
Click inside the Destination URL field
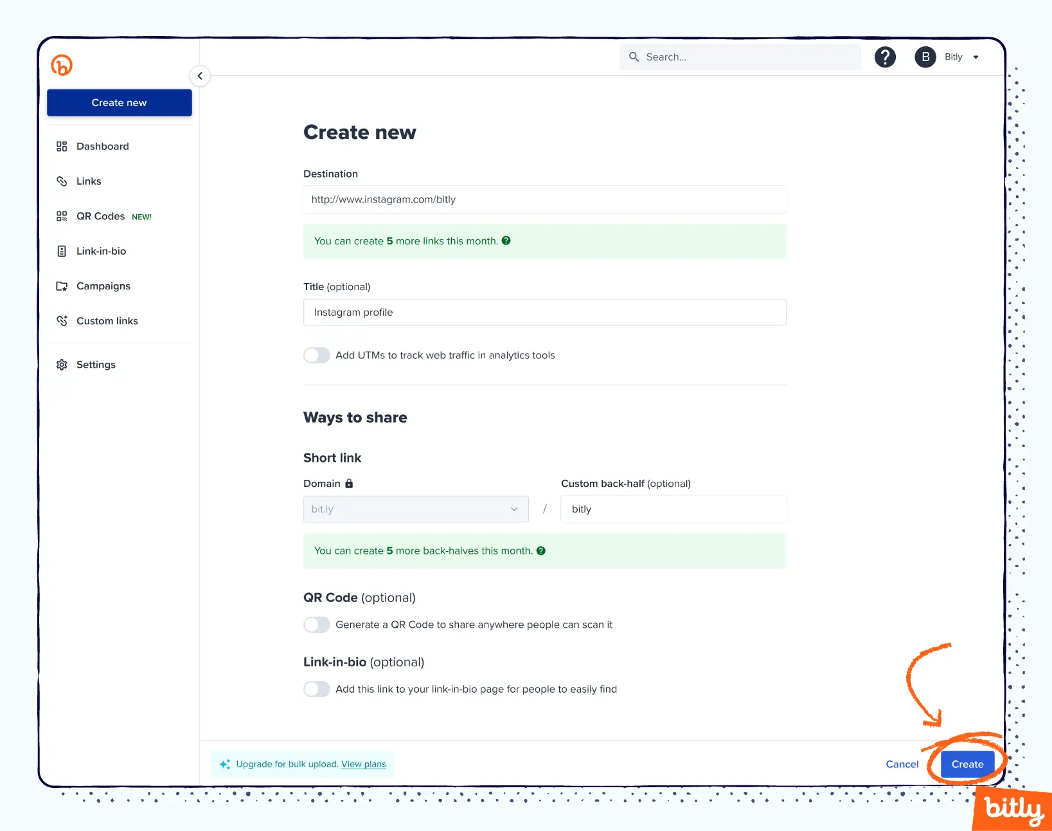pos(544,199)
